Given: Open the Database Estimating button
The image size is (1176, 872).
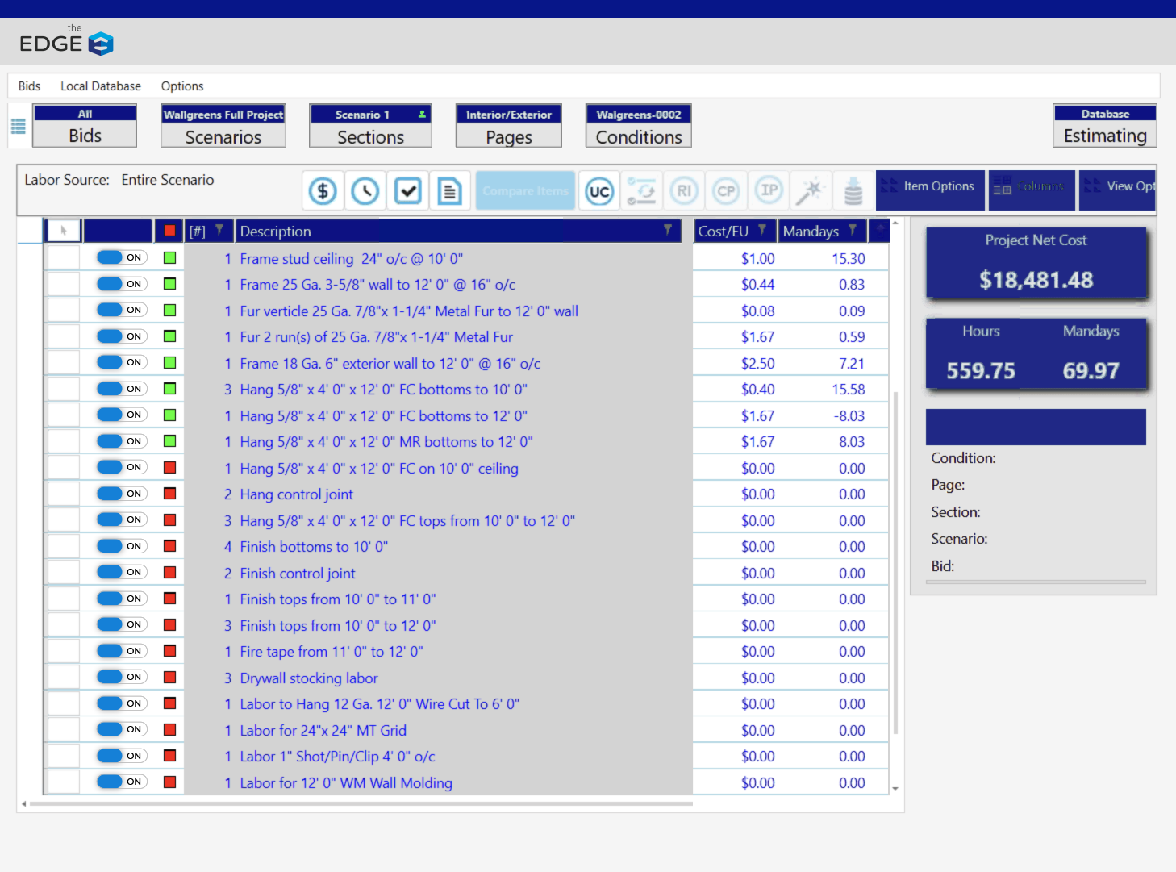Looking at the screenshot, I should 1104,127.
